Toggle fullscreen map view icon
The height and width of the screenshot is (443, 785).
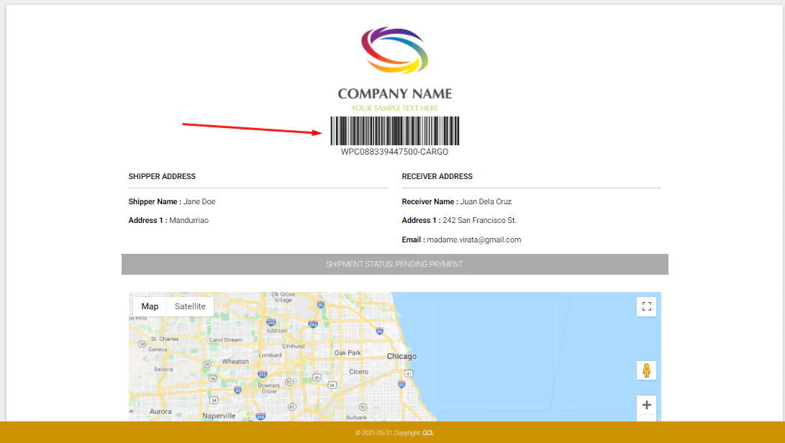point(646,306)
